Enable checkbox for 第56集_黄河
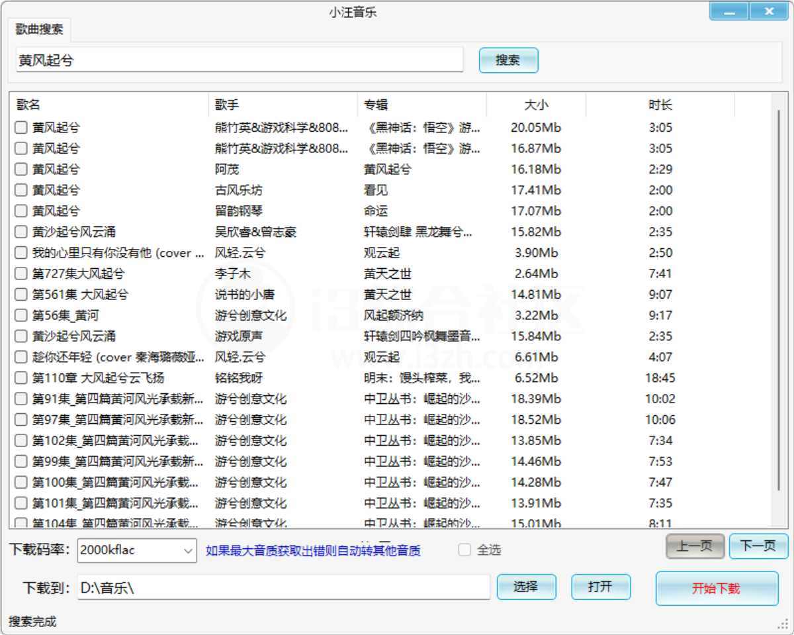The image size is (794, 635). coord(21,315)
